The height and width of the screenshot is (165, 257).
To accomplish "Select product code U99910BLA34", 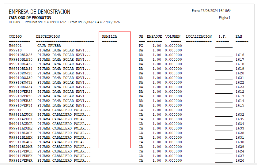I will (x=21, y=69).
